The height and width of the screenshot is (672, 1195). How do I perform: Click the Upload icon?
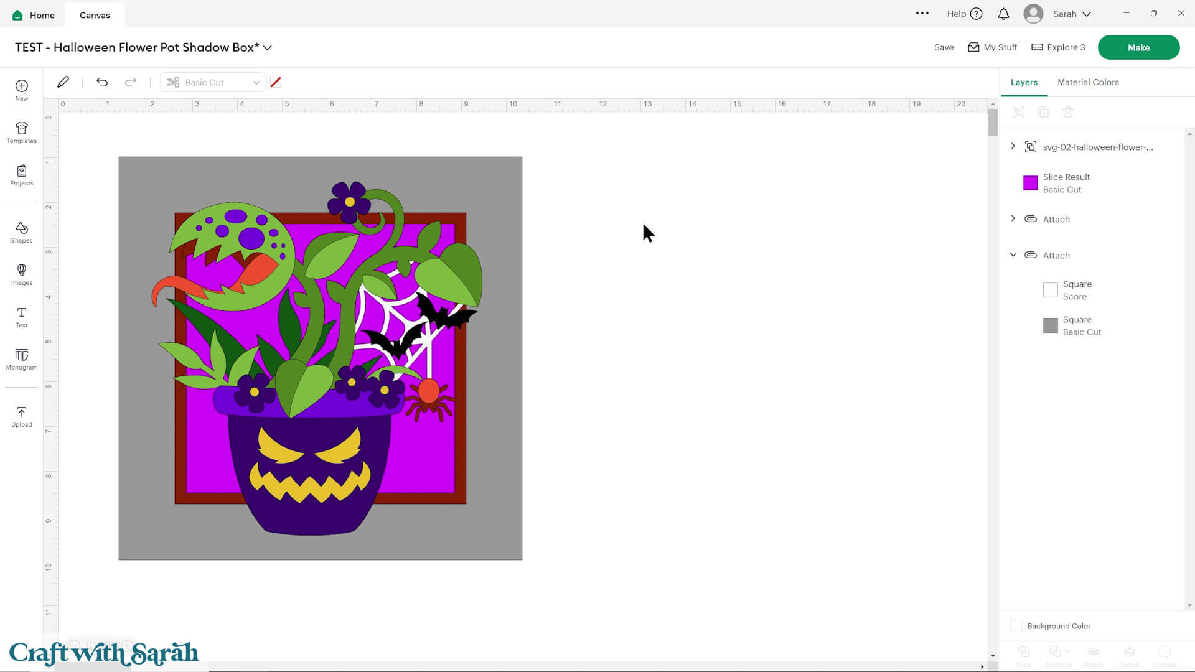[21, 416]
